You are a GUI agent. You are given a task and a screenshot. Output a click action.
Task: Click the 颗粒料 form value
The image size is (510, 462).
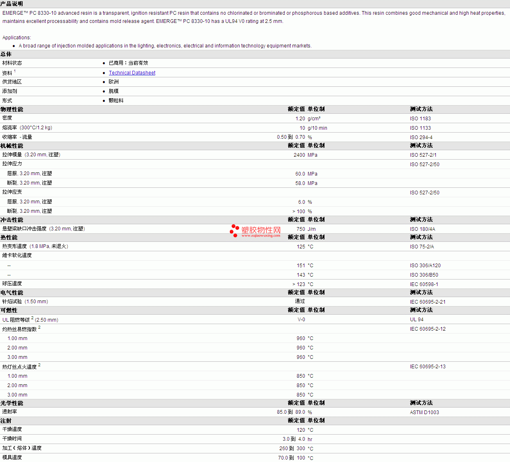[116, 101]
